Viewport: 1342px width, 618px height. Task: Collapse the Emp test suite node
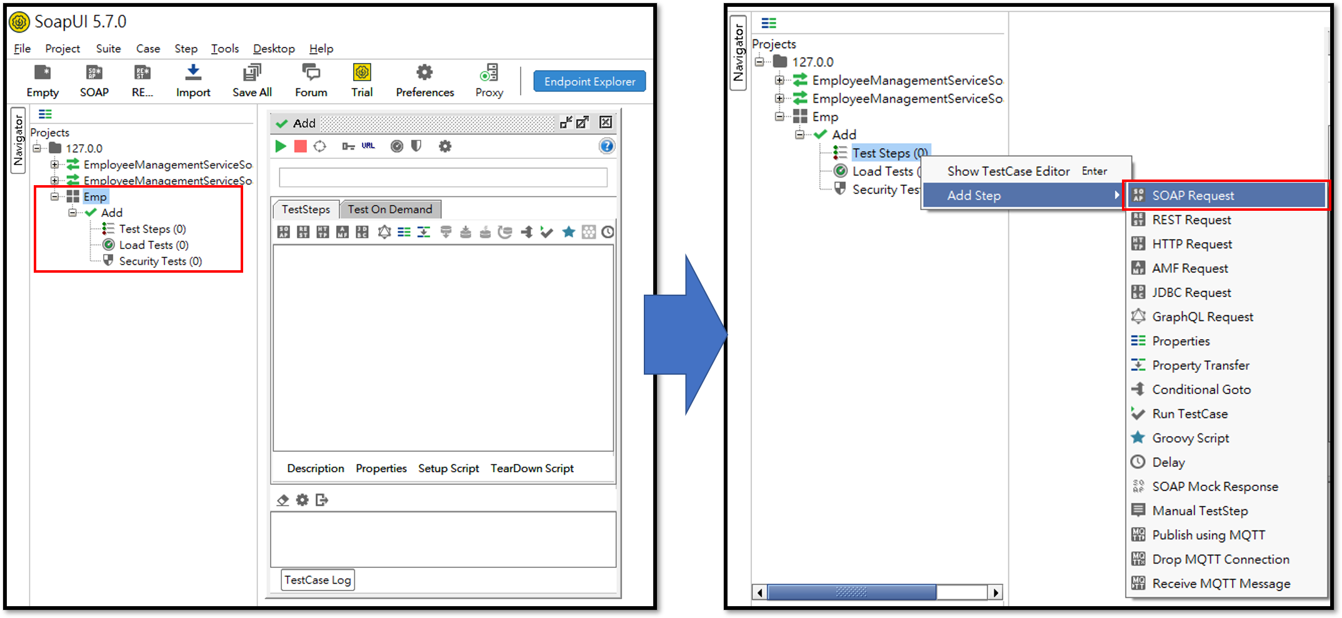[x=55, y=196]
